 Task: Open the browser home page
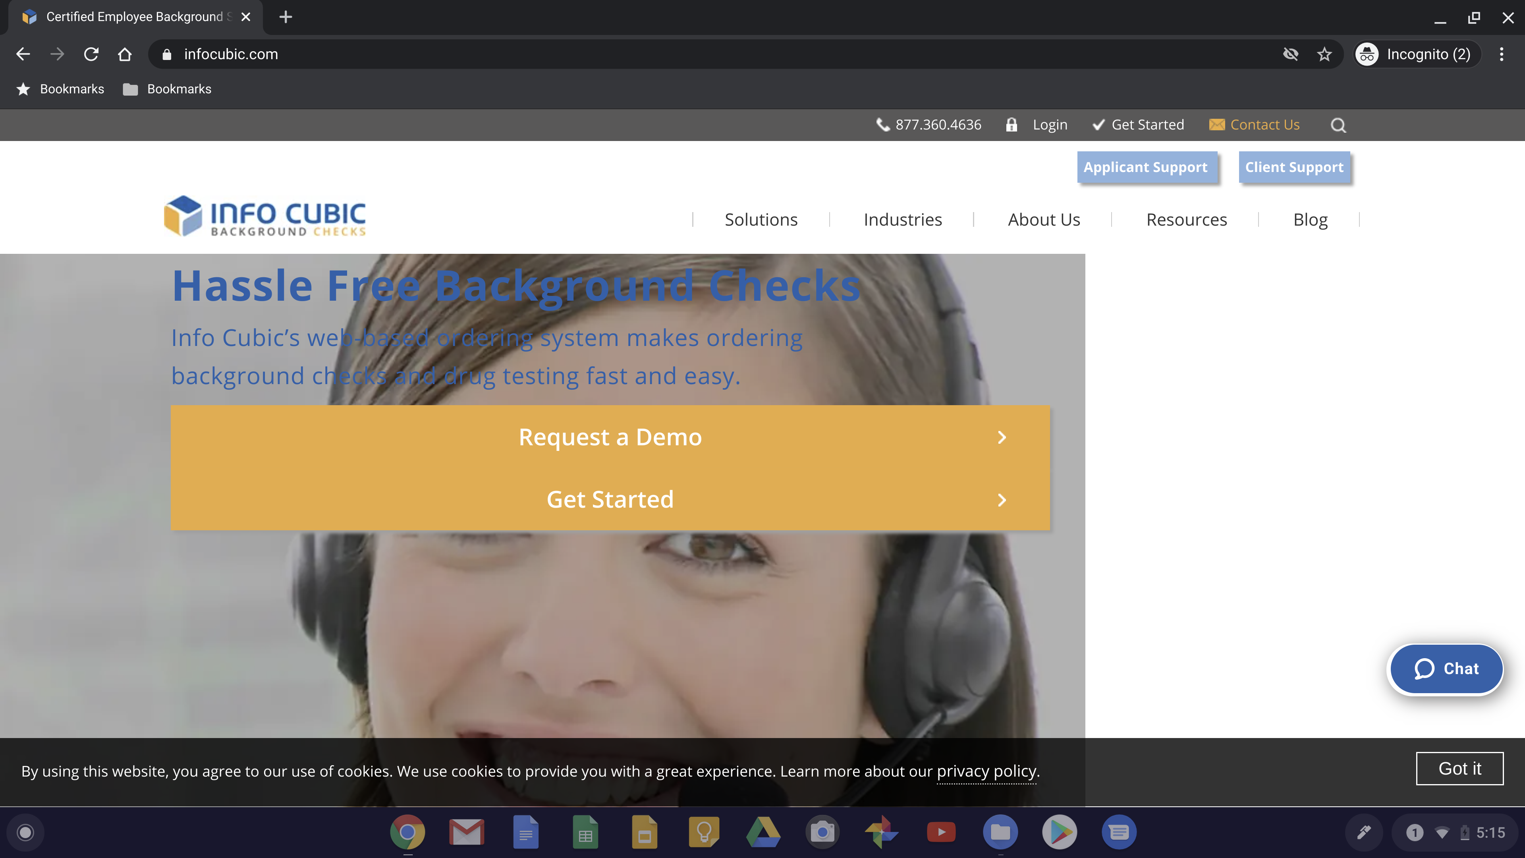coord(124,54)
